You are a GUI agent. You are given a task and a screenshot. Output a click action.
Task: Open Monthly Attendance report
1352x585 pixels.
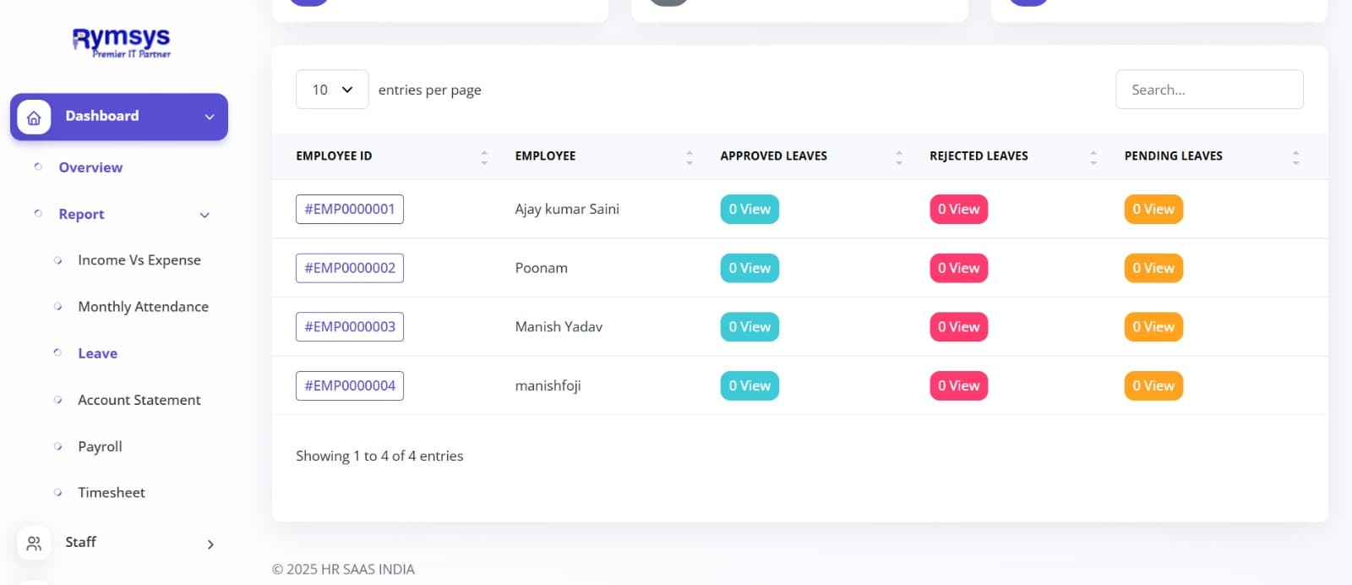[x=143, y=307]
